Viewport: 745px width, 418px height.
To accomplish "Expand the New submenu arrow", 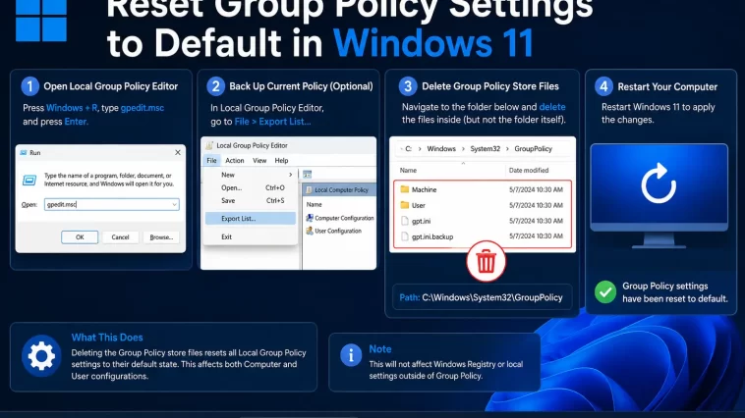I will 290,175.
